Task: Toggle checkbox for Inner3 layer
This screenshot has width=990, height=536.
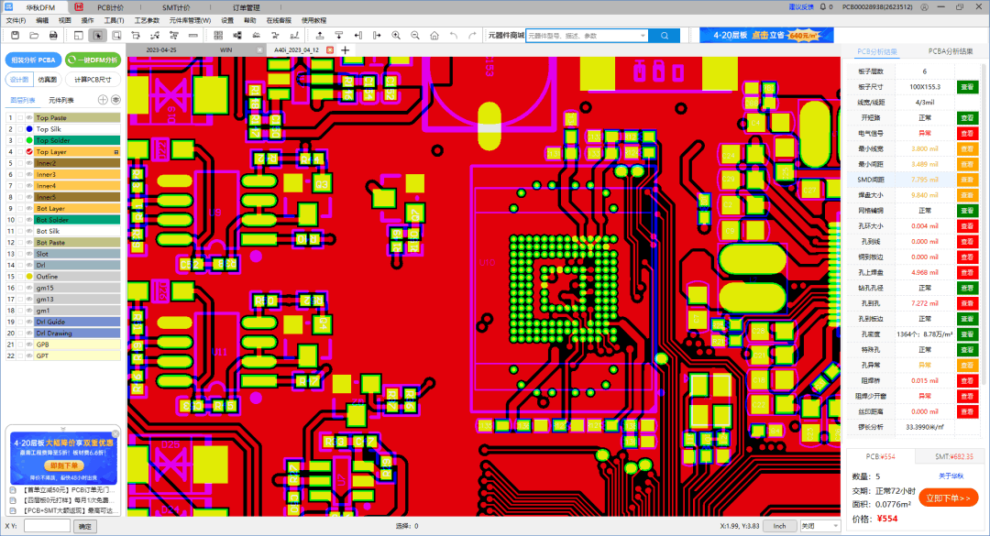Action: click(x=20, y=174)
